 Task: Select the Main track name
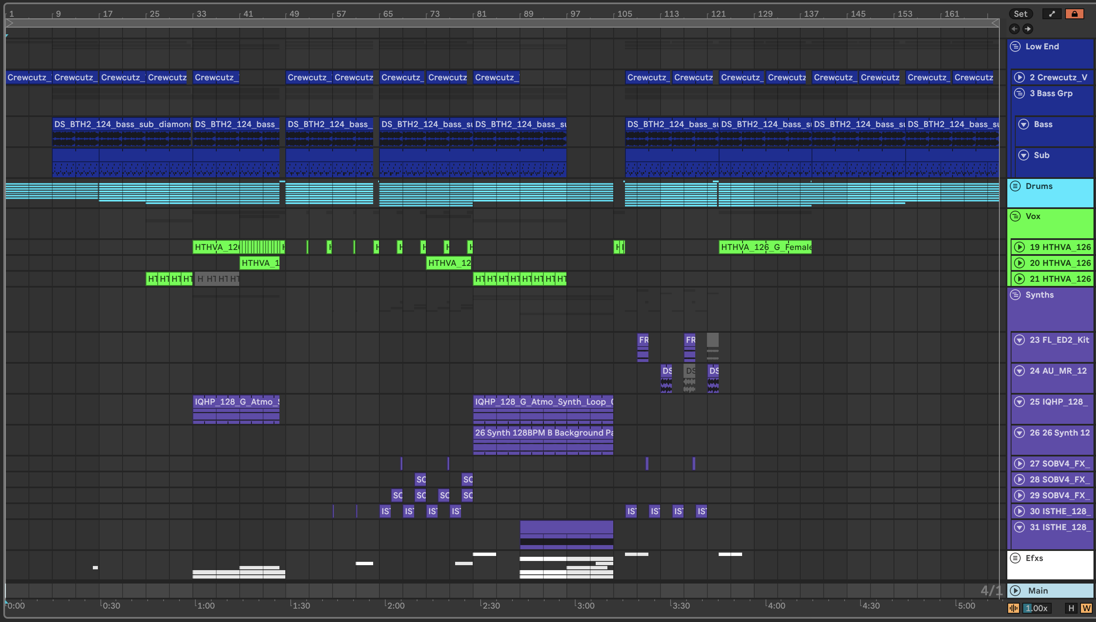1038,590
